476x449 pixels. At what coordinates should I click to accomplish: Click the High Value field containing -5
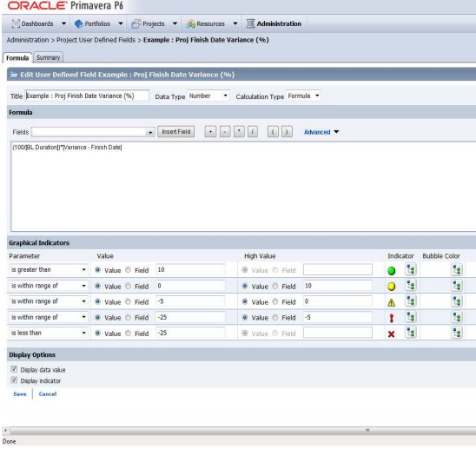(338, 317)
